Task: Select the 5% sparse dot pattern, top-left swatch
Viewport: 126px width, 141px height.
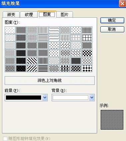Action: [10, 30]
